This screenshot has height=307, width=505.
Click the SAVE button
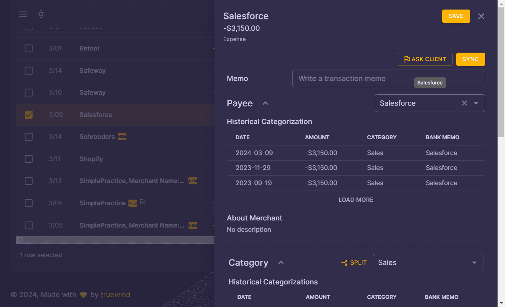point(456,16)
